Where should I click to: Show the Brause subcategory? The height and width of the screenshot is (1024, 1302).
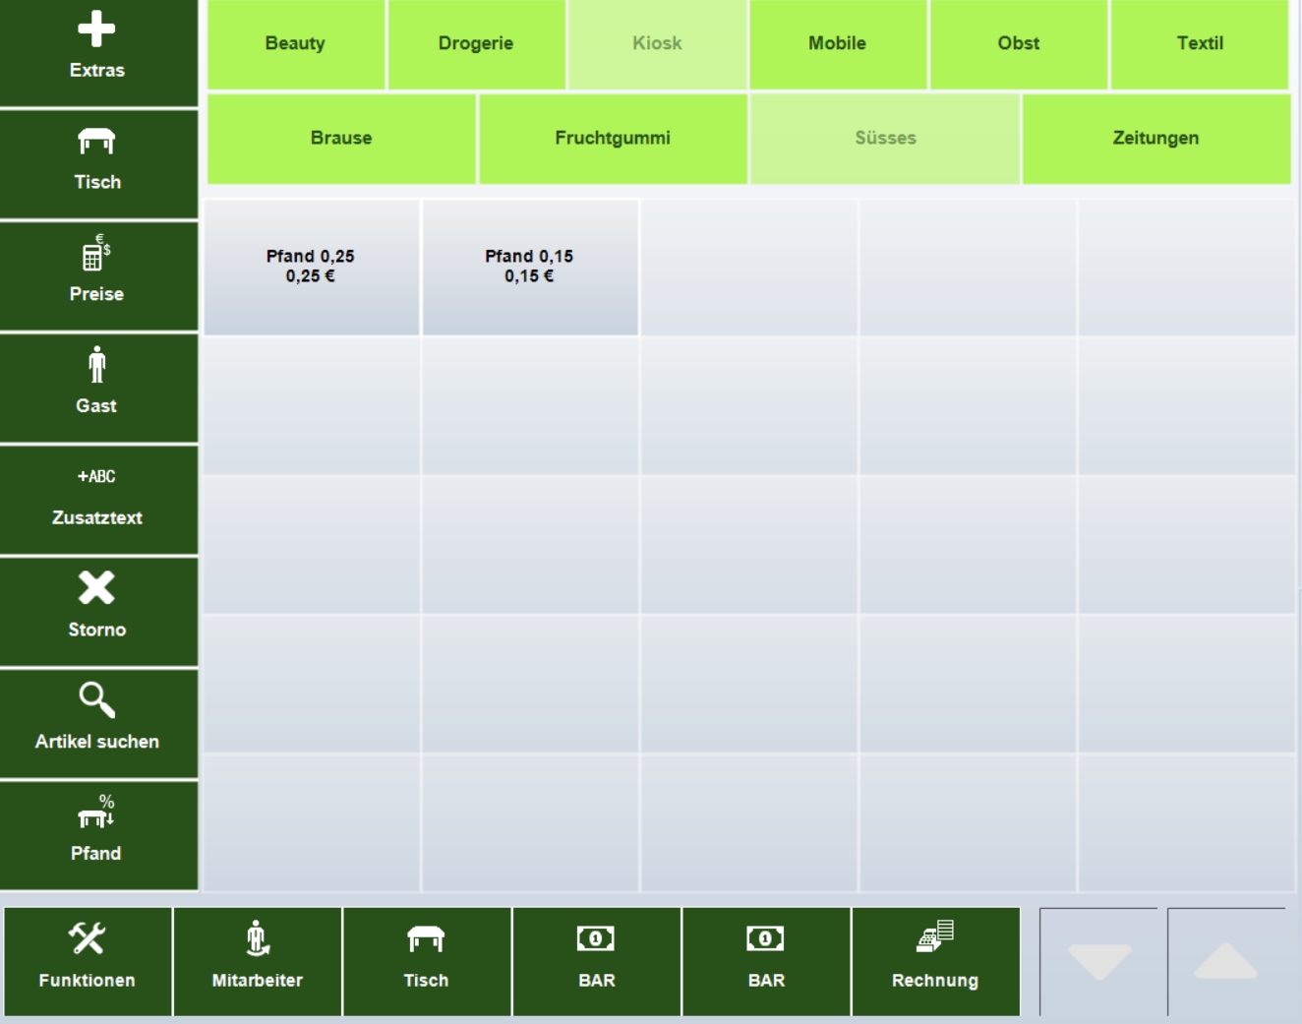[x=341, y=139]
